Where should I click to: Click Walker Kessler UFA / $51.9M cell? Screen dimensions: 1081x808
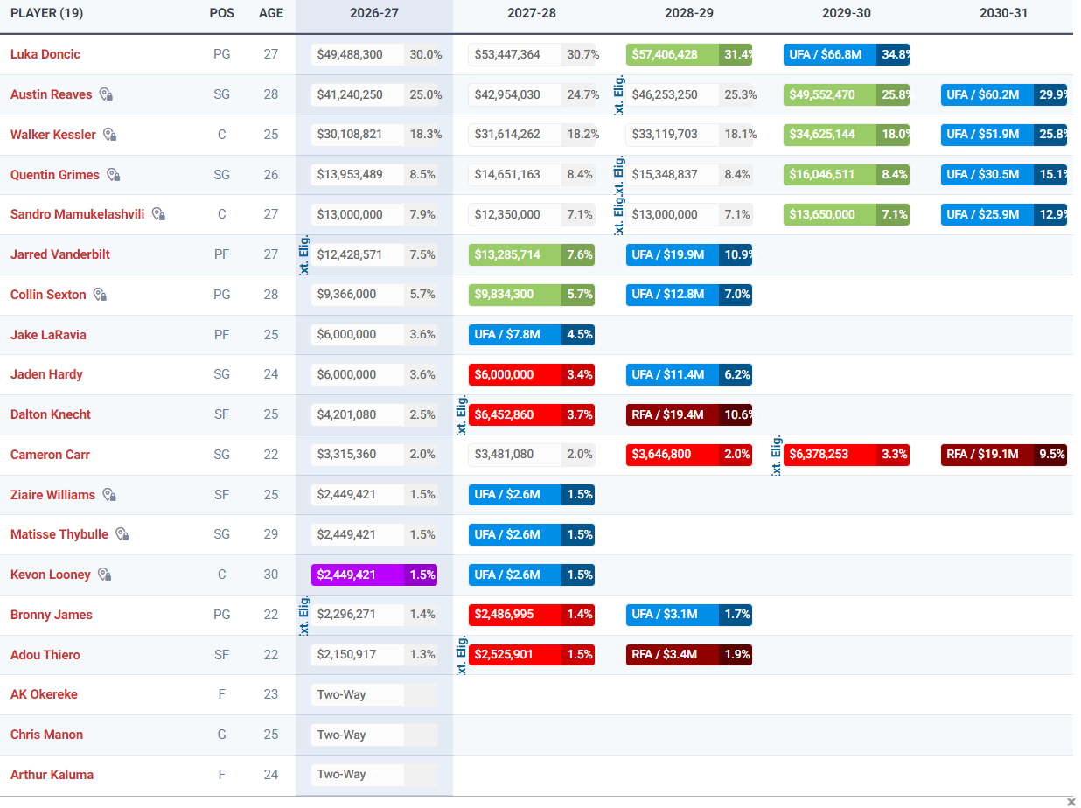point(1004,135)
